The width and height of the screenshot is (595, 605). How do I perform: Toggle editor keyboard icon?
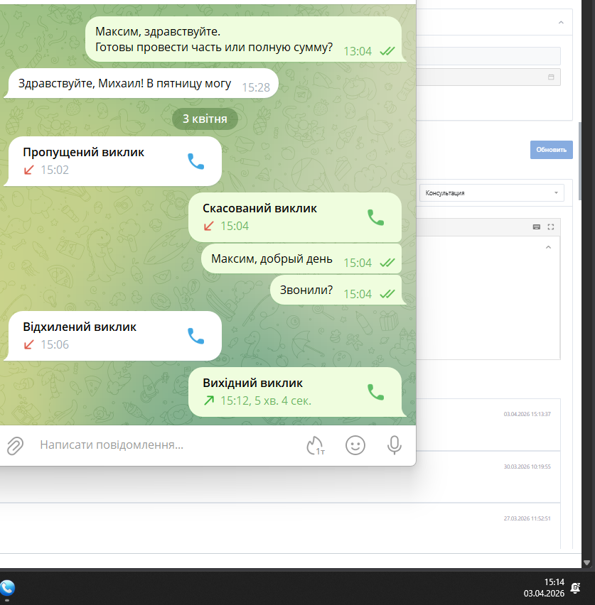pyautogui.click(x=537, y=227)
